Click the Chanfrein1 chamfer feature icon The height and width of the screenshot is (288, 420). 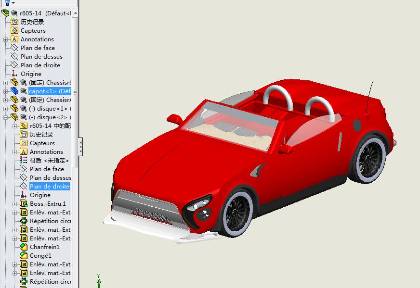point(24,247)
